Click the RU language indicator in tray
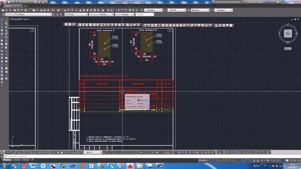This screenshot has height=169, width=301. (265, 166)
